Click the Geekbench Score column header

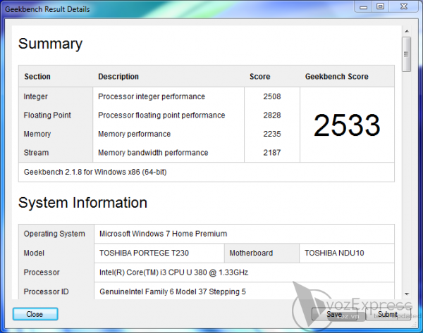click(337, 77)
